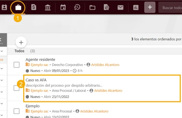The width and height of the screenshot is (182, 118).
Task: Open the calendar icon in top bar
Action: coord(63,7)
